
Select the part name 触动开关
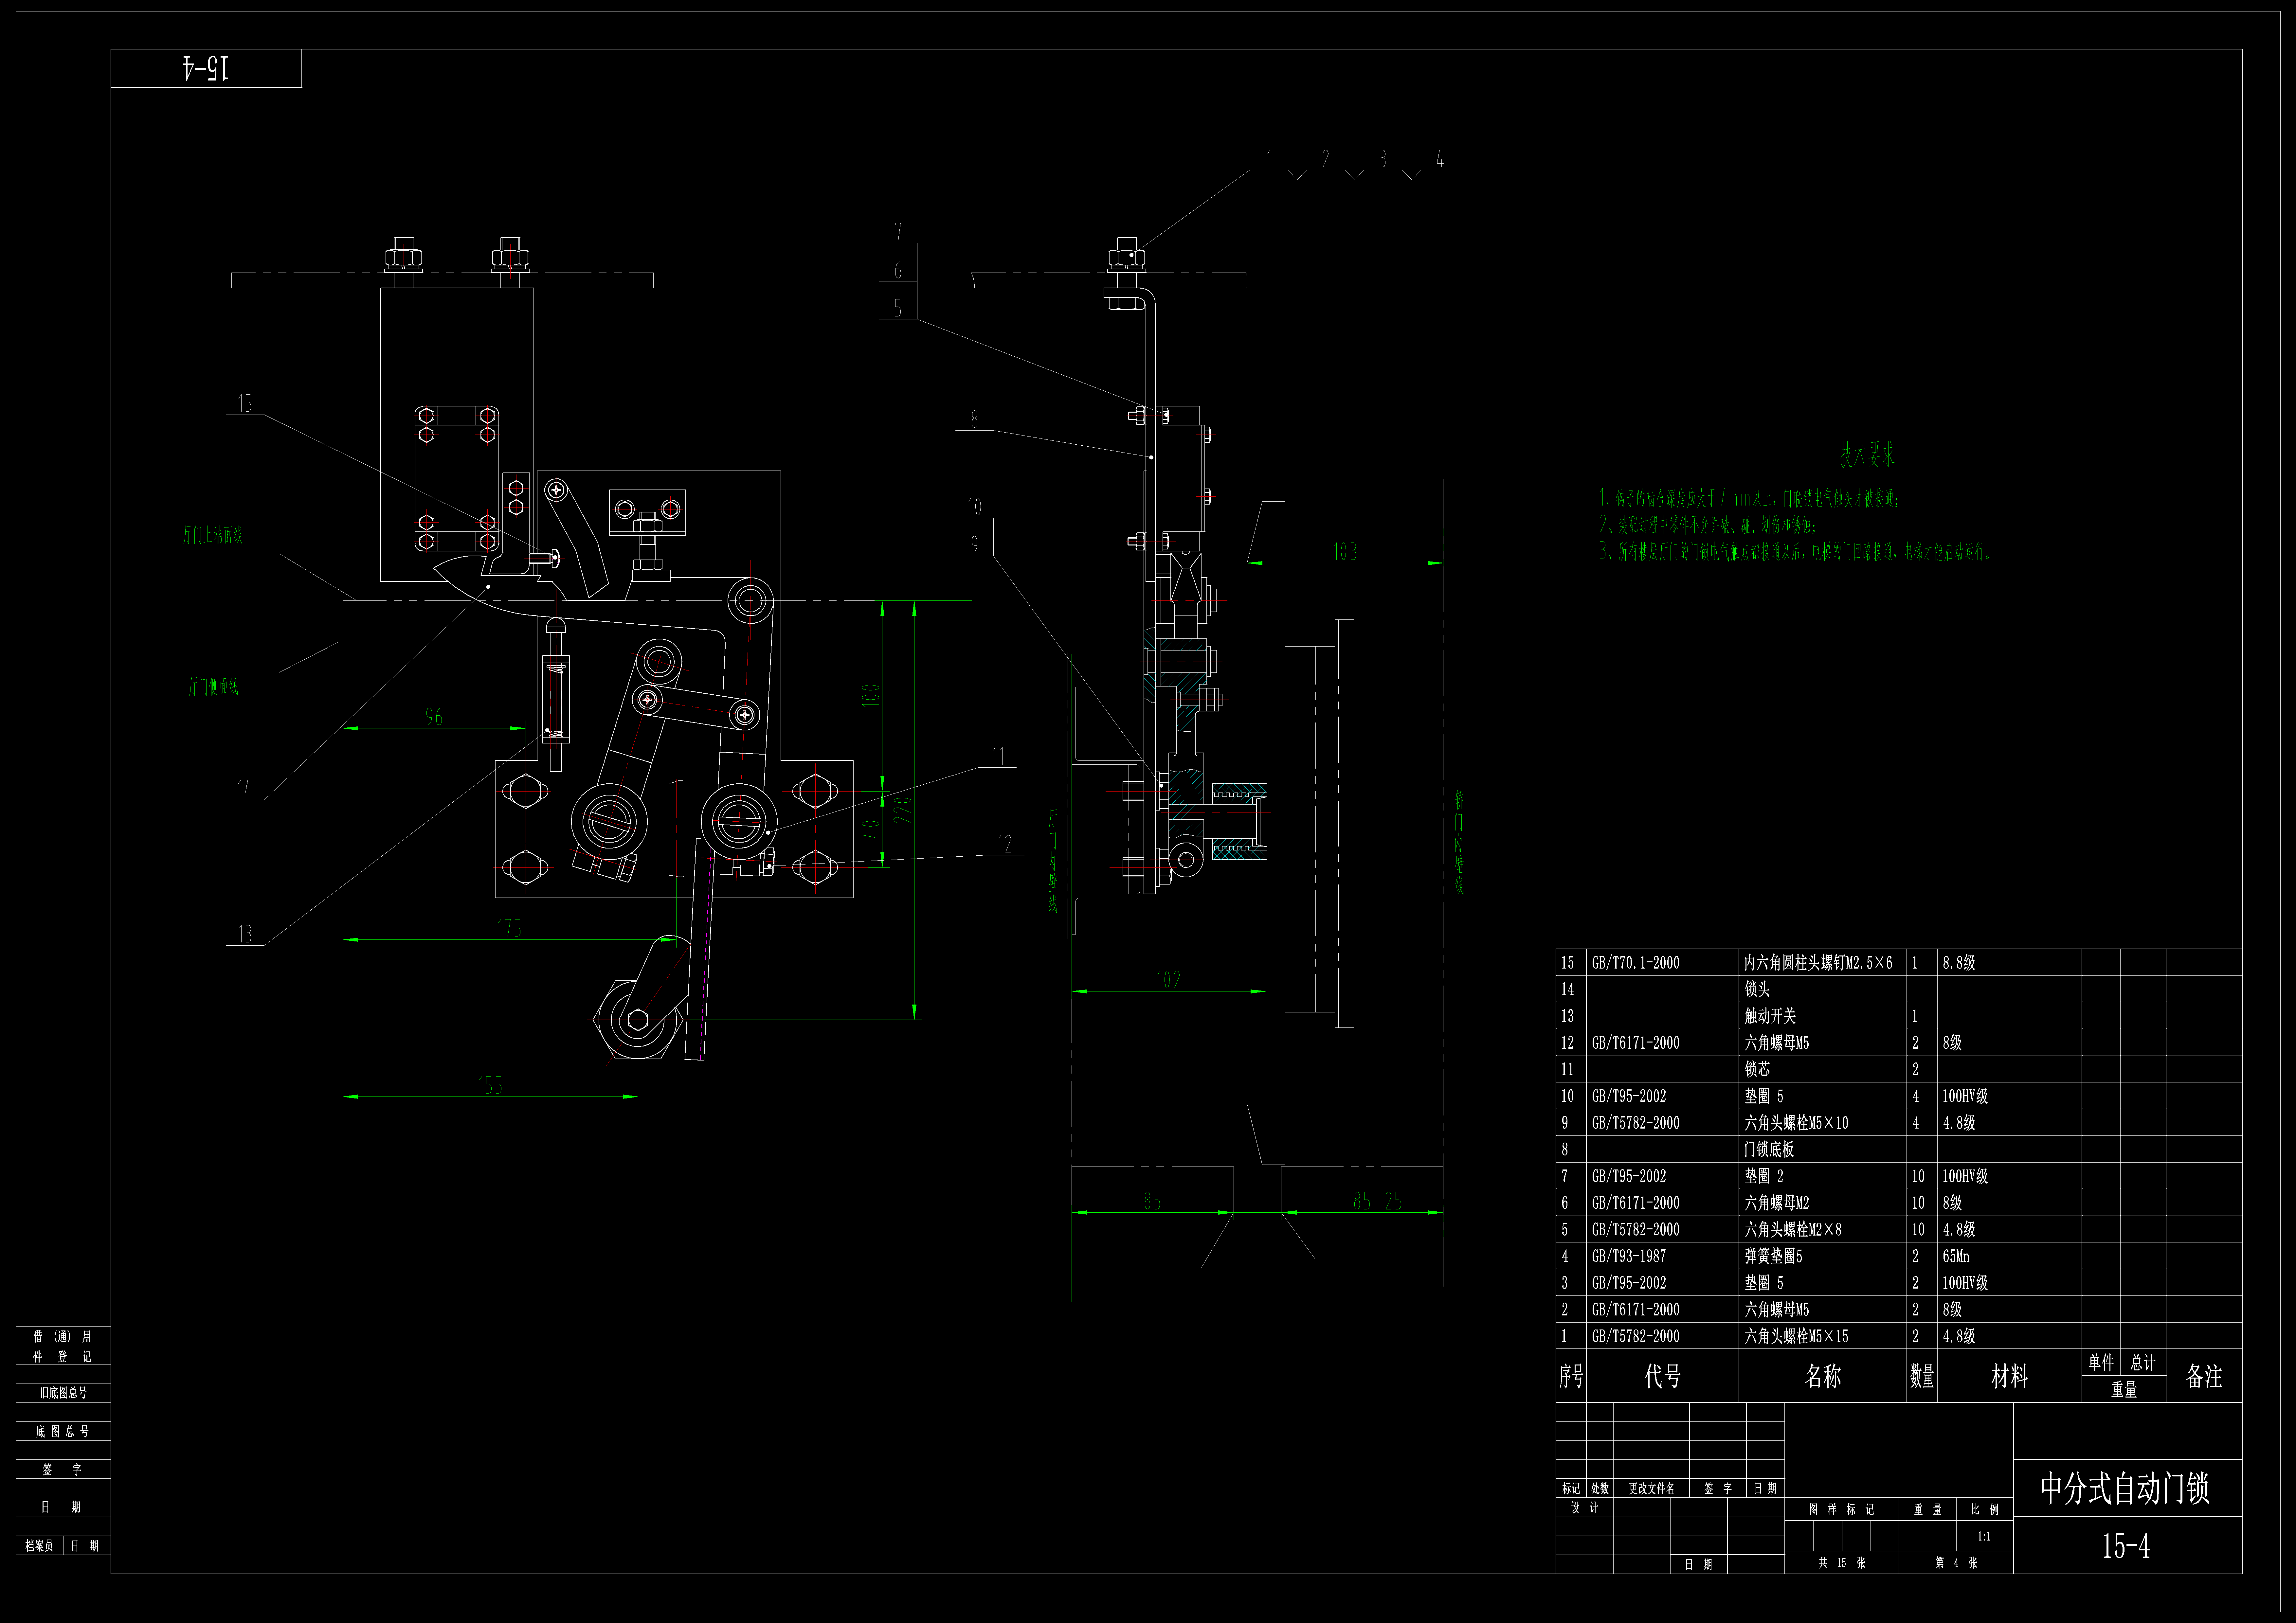1770,1016
